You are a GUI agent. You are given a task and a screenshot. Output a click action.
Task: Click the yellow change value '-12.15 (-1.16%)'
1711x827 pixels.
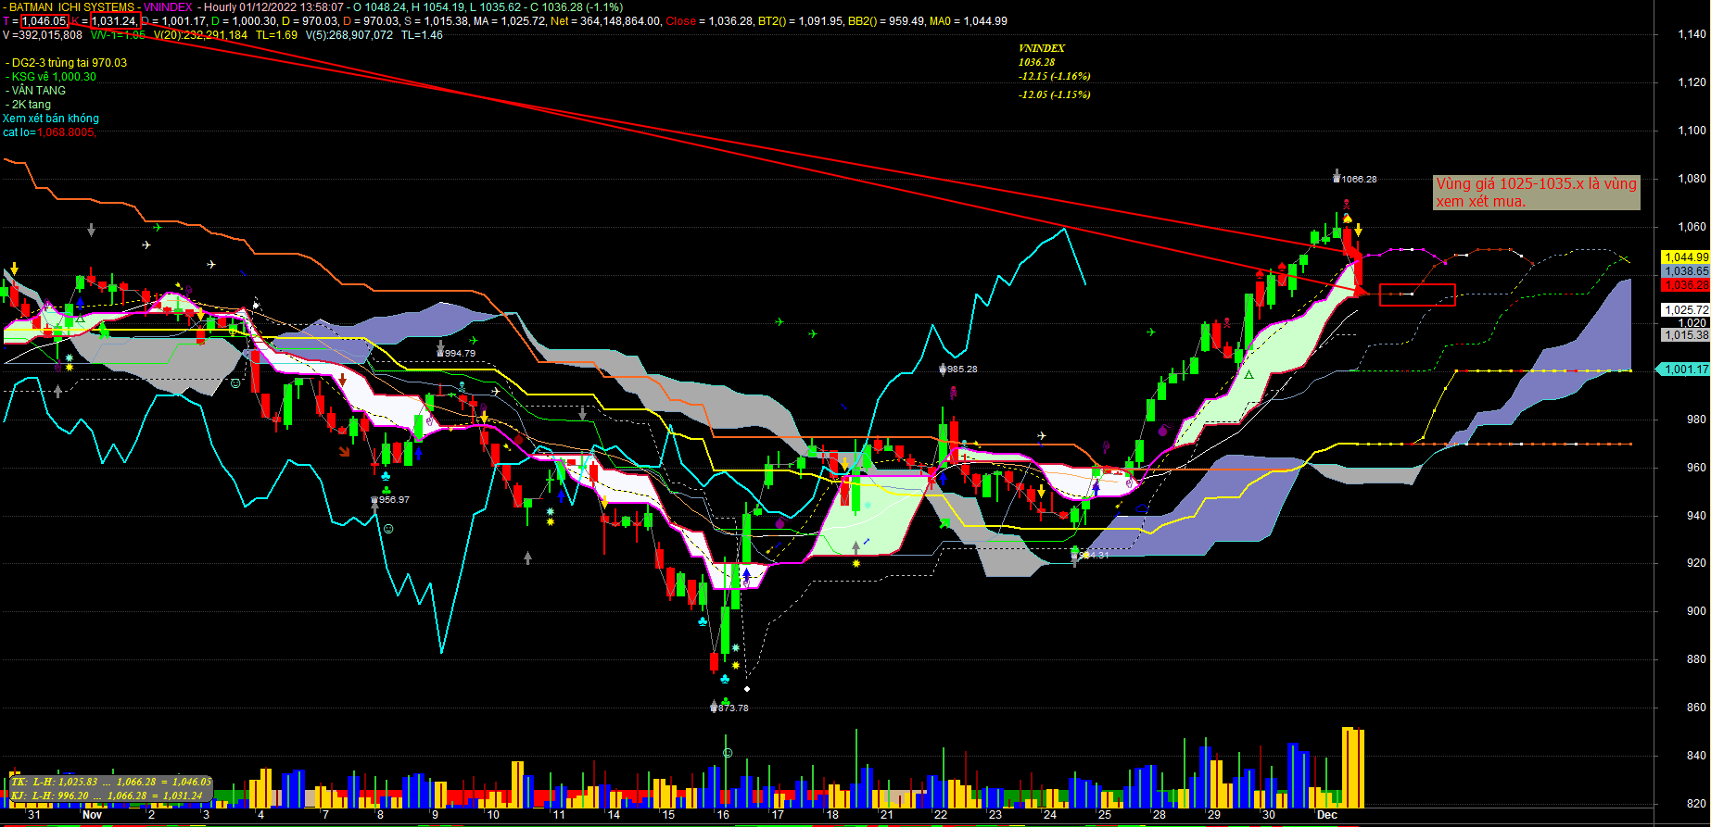[1055, 76]
